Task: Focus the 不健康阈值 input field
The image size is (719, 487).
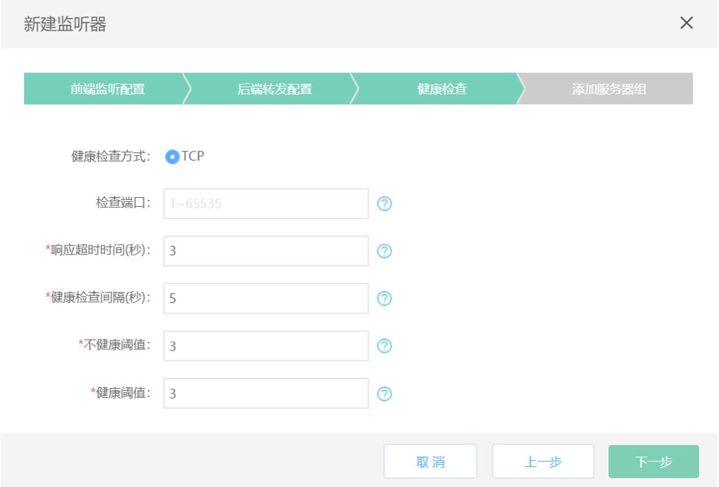Action: [266, 346]
